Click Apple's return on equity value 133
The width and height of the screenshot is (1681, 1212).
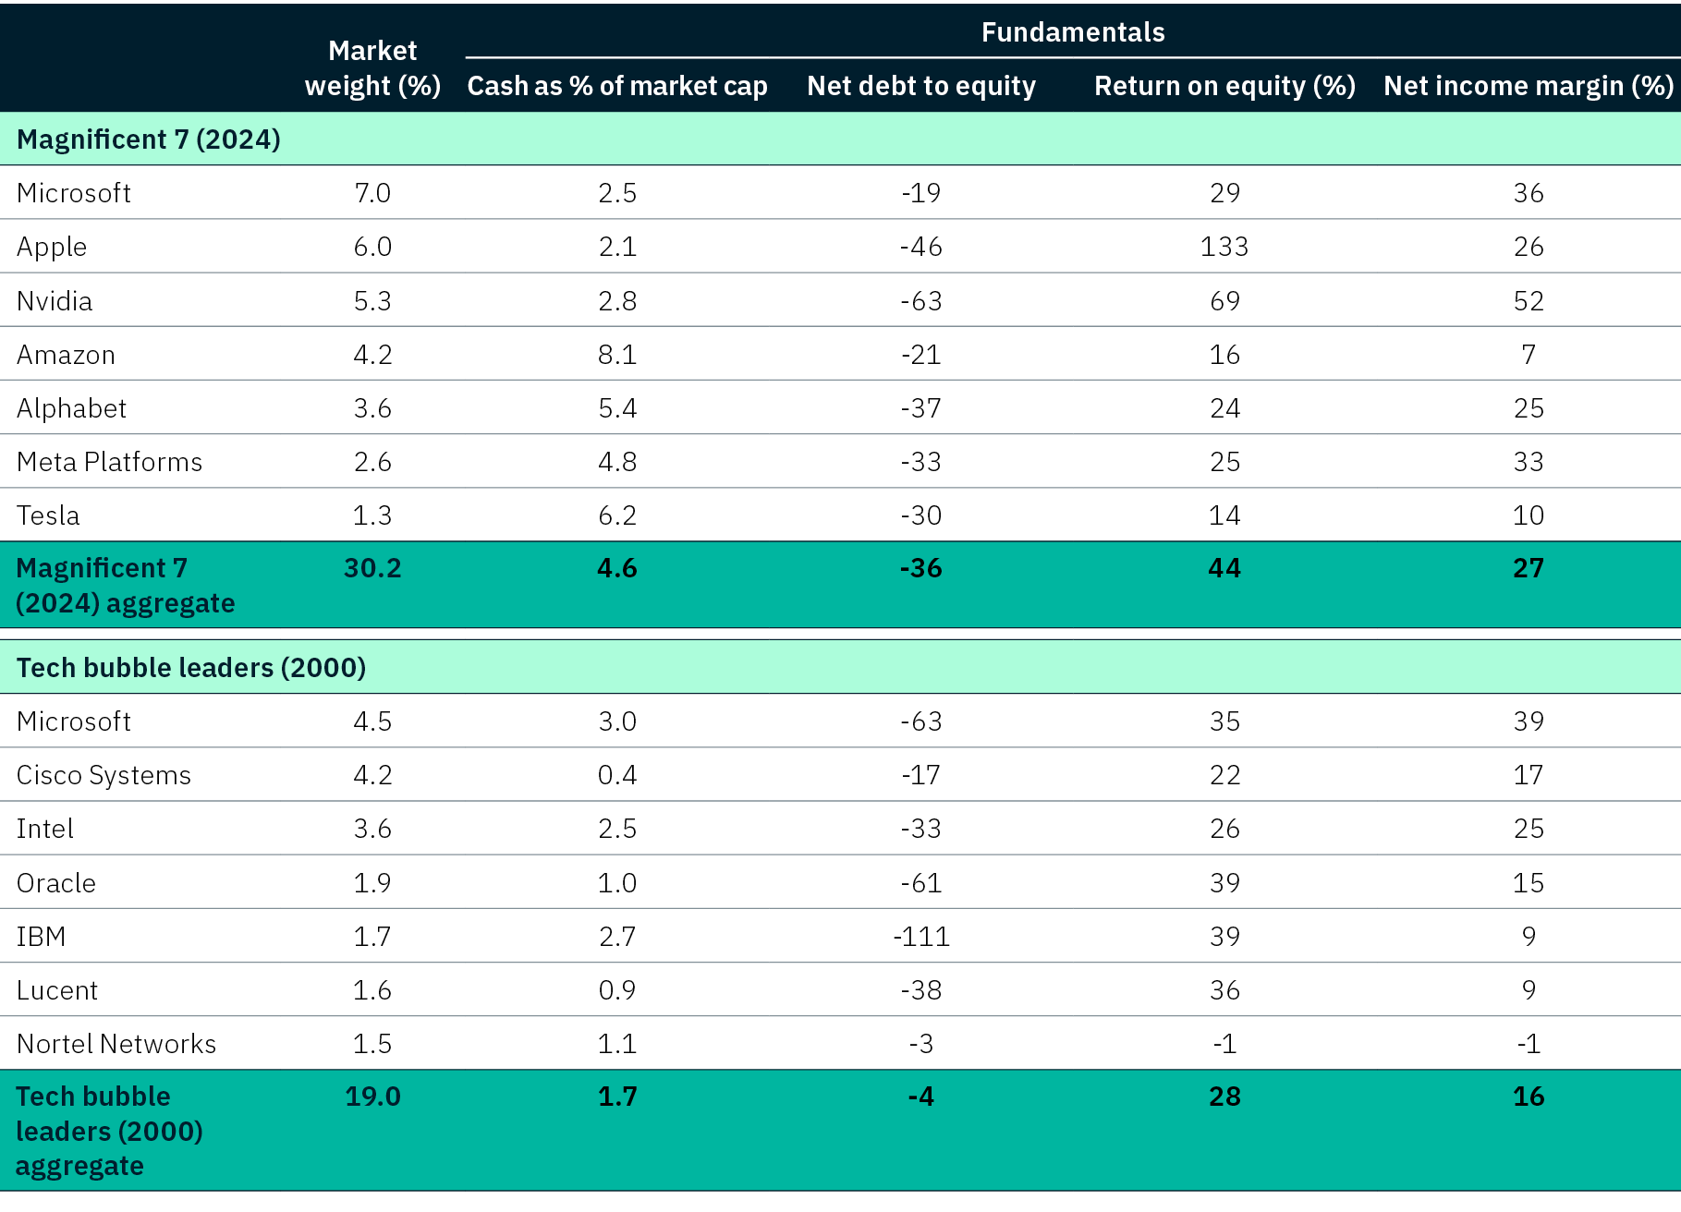tap(1224, 247)
